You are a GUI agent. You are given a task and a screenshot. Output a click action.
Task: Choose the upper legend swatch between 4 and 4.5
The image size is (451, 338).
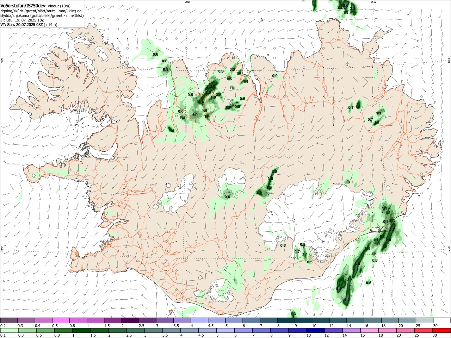point(199,320)
